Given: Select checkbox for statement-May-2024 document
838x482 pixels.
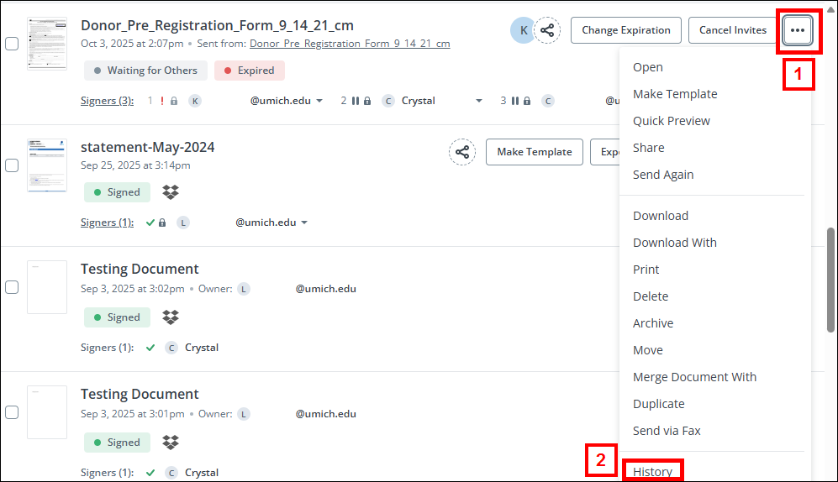Looking at the screenshot, I should coord(12,165).
